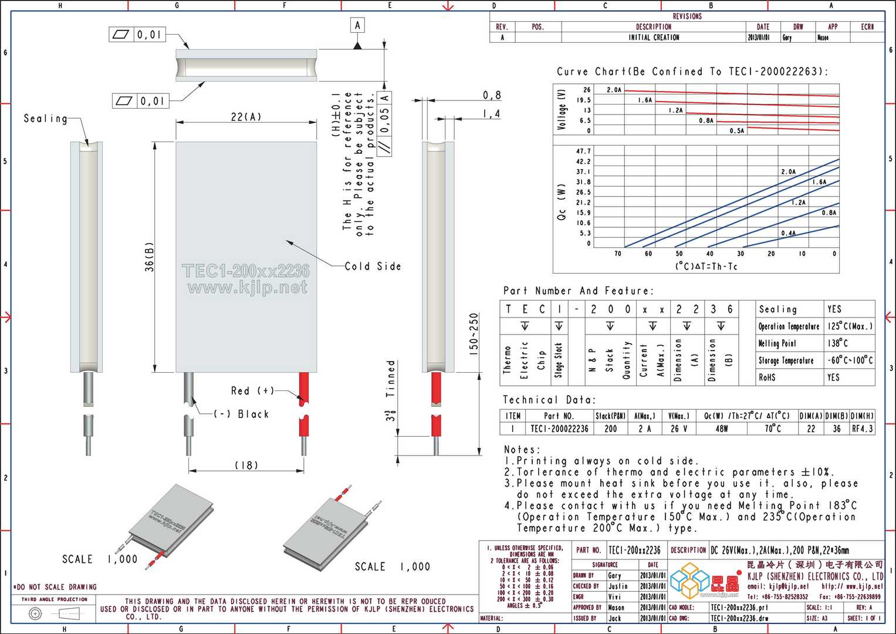Click the '*DO NOT SCALE DRAWING' note

click(55, 587)
